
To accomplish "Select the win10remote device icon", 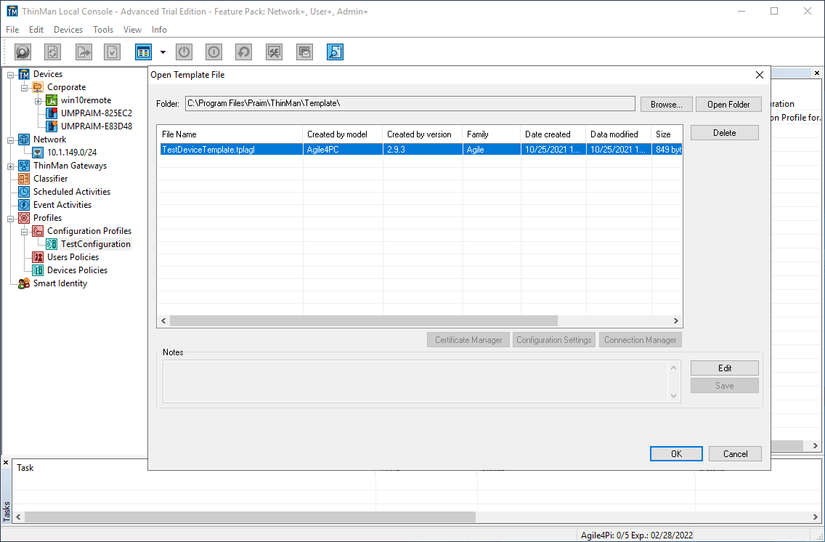I will point(52,100).
